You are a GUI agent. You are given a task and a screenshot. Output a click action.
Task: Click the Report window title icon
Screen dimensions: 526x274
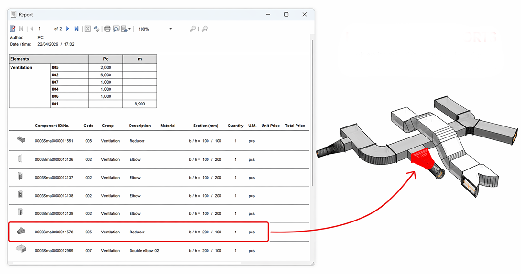coord(13,14)
